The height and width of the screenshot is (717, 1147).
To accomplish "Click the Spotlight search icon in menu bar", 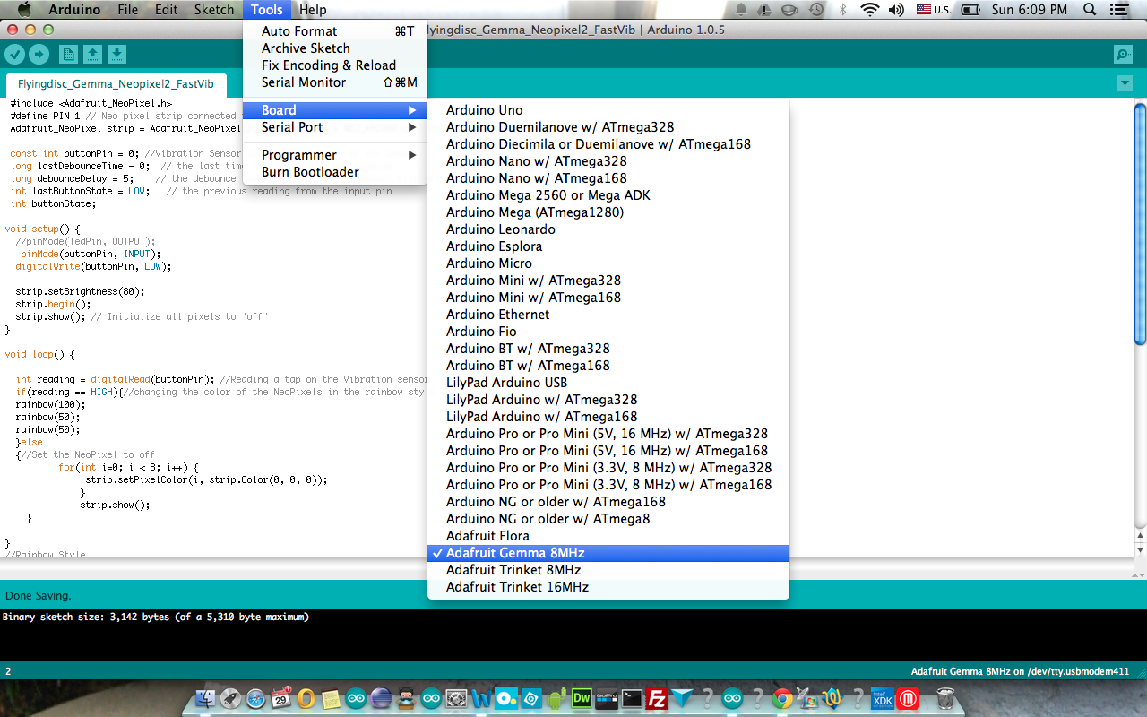I will coord(1090,10).
